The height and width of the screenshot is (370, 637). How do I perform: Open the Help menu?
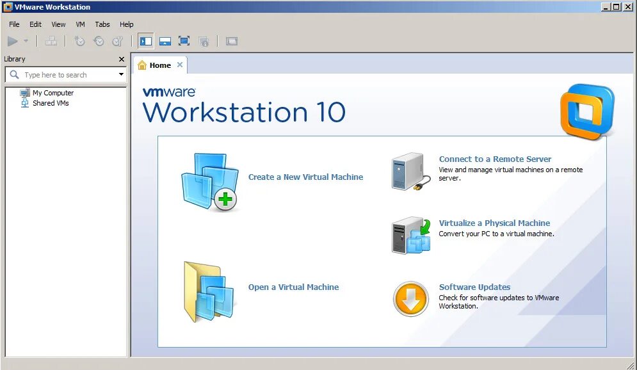(126, 24)
